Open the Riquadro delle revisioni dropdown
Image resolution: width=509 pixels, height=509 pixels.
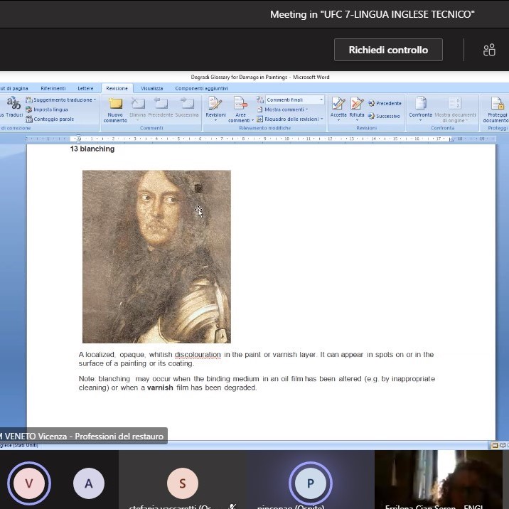pos(290,119)
